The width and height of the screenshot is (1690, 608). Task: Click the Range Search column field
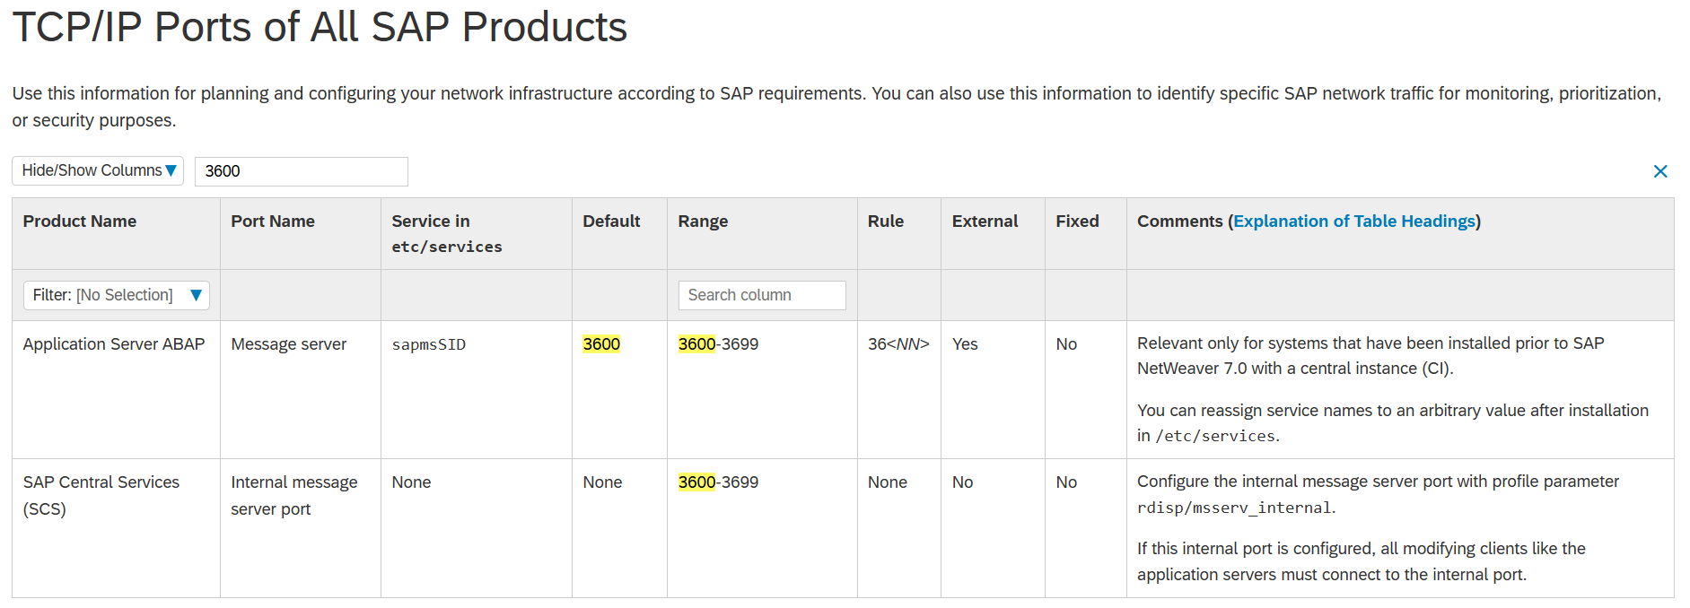coord(762,295)
